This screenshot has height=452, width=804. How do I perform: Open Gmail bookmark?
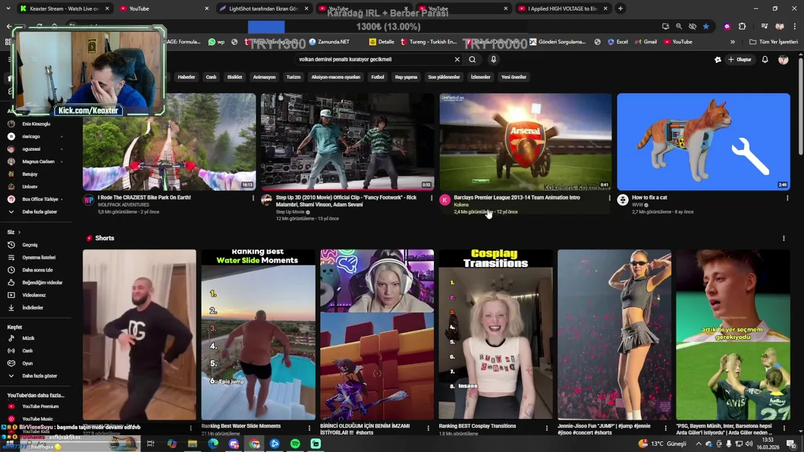tap(646, 42)
